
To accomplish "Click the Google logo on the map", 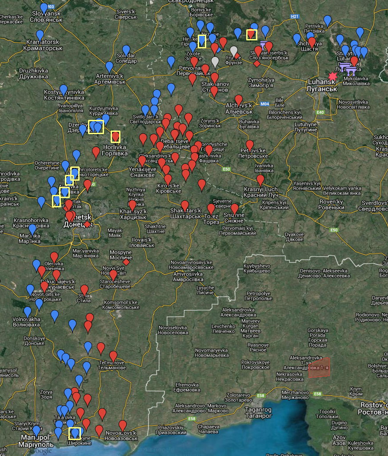I will click(41, 451).
